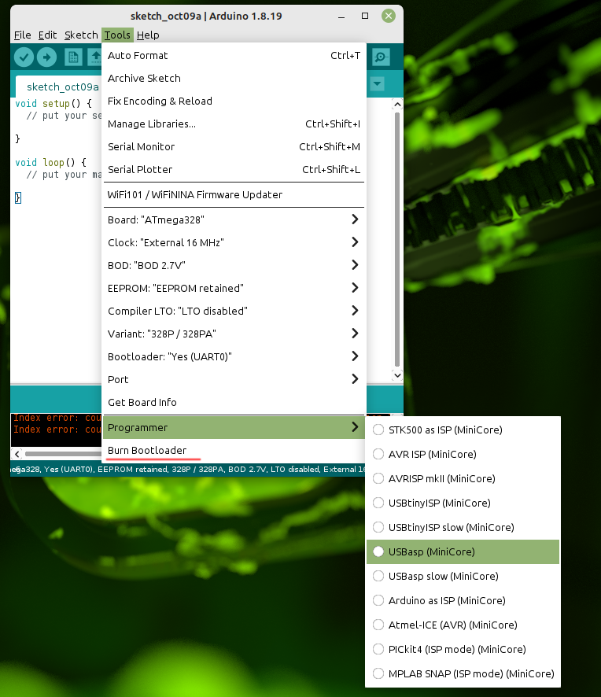Screen dimensions: 601x697
Task: Choose Archive Sketch menu entry
Action: (x=234, y=78)
